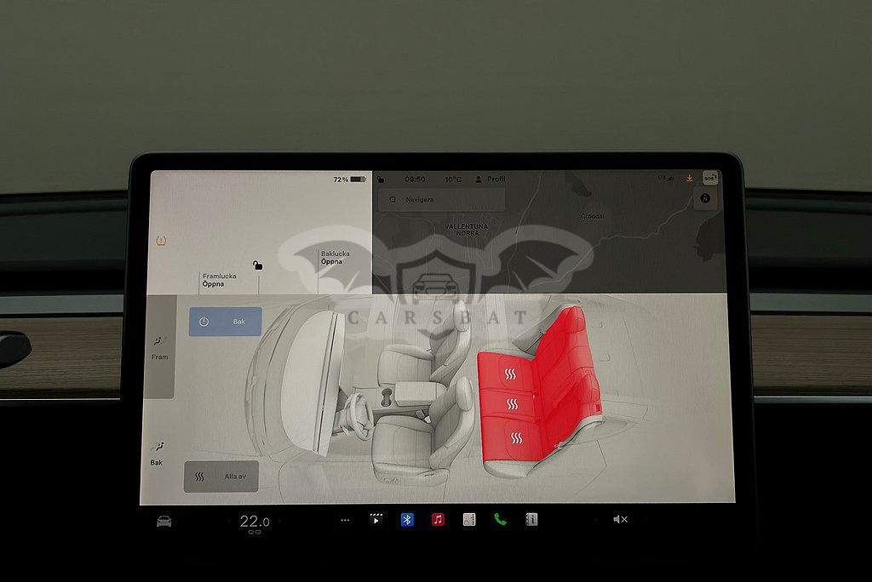
Task: Toggle the rear middle seat heater
Action: [x=512, y=404]
